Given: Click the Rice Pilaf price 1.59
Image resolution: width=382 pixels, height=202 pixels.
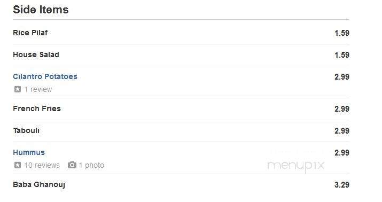Looking at the screenshot, I should (342, 33).
